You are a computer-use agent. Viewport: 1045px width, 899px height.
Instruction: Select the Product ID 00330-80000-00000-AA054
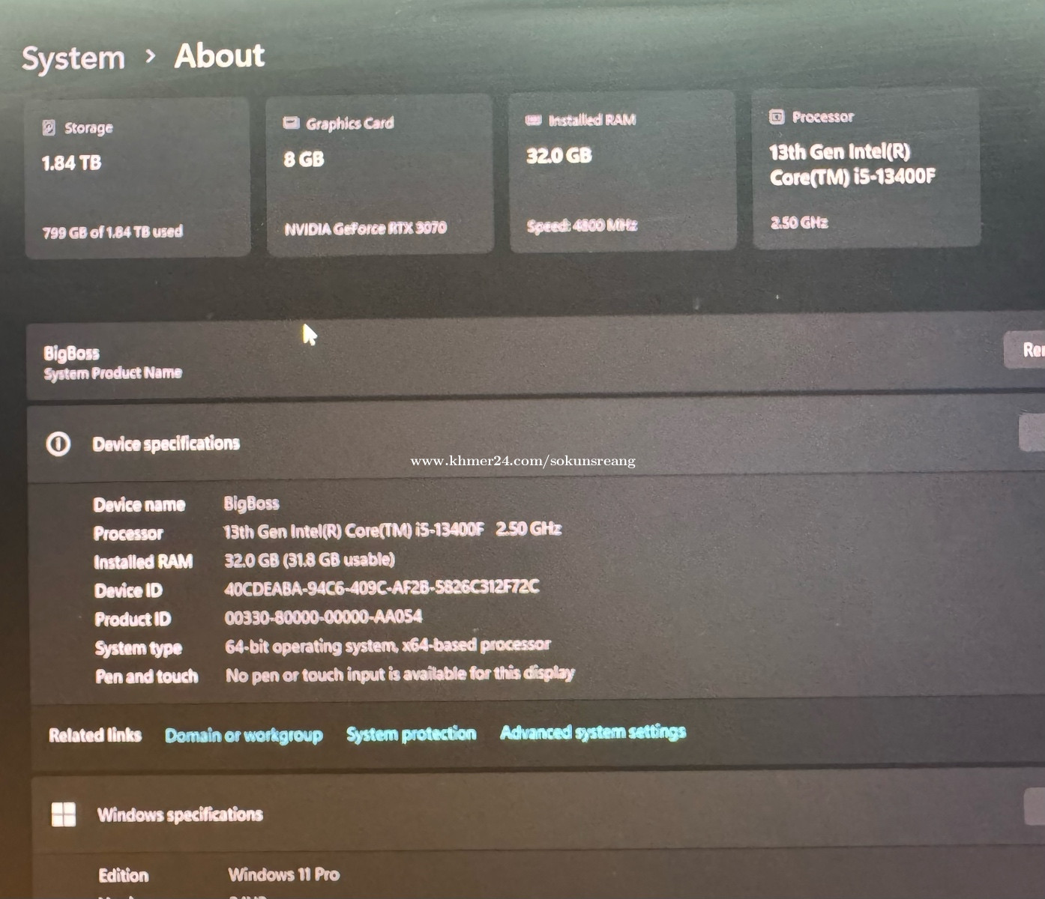point(323,617)
